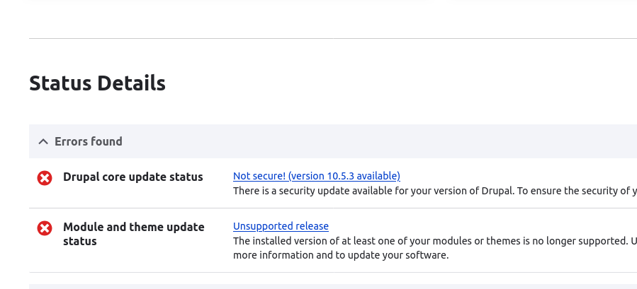Click the "Errors found" summary label
Screen dimensions: 637x289
pyautogui.click(x=89, y=141)
